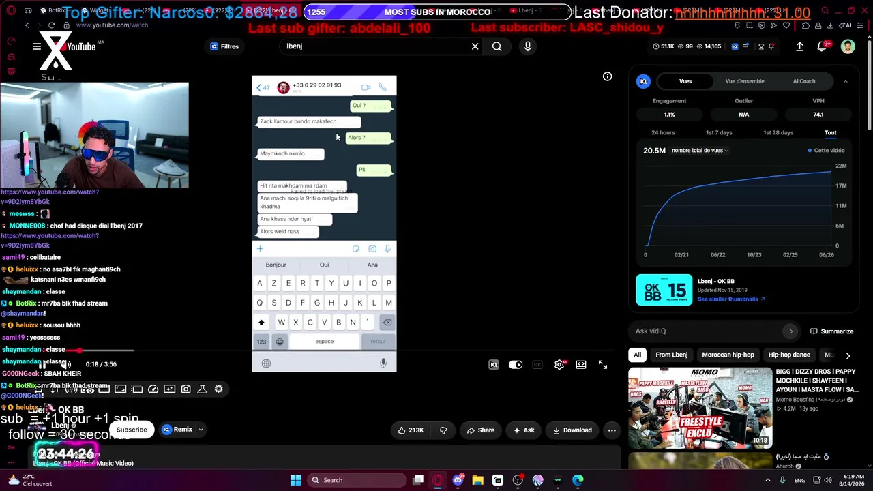
Task: Click the OK BB vidIQ thumbnail
Action: click(664, 290)
